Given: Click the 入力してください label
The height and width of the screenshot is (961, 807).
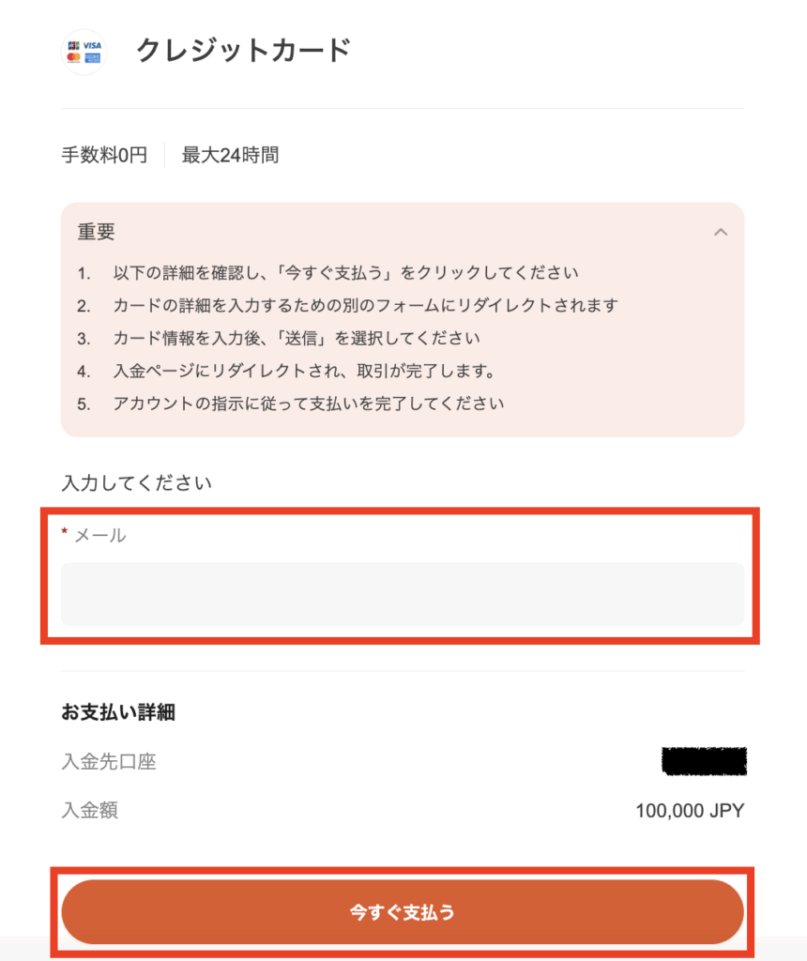Looking at the screenshot, I should pyautogui.click(x=137, y=483).
